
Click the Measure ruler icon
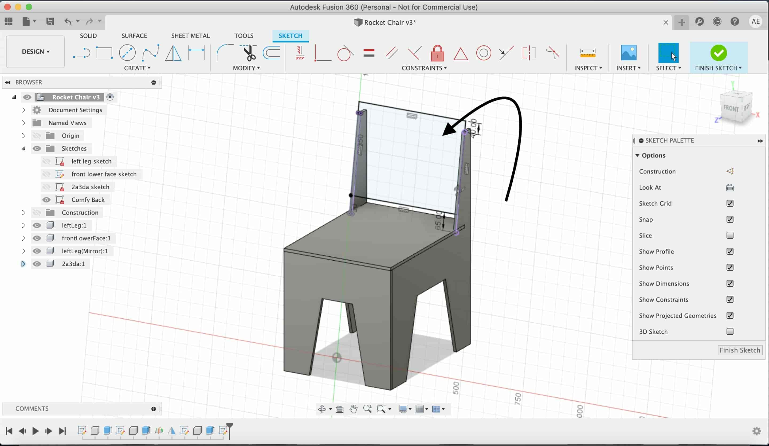[x=588, y=53]
